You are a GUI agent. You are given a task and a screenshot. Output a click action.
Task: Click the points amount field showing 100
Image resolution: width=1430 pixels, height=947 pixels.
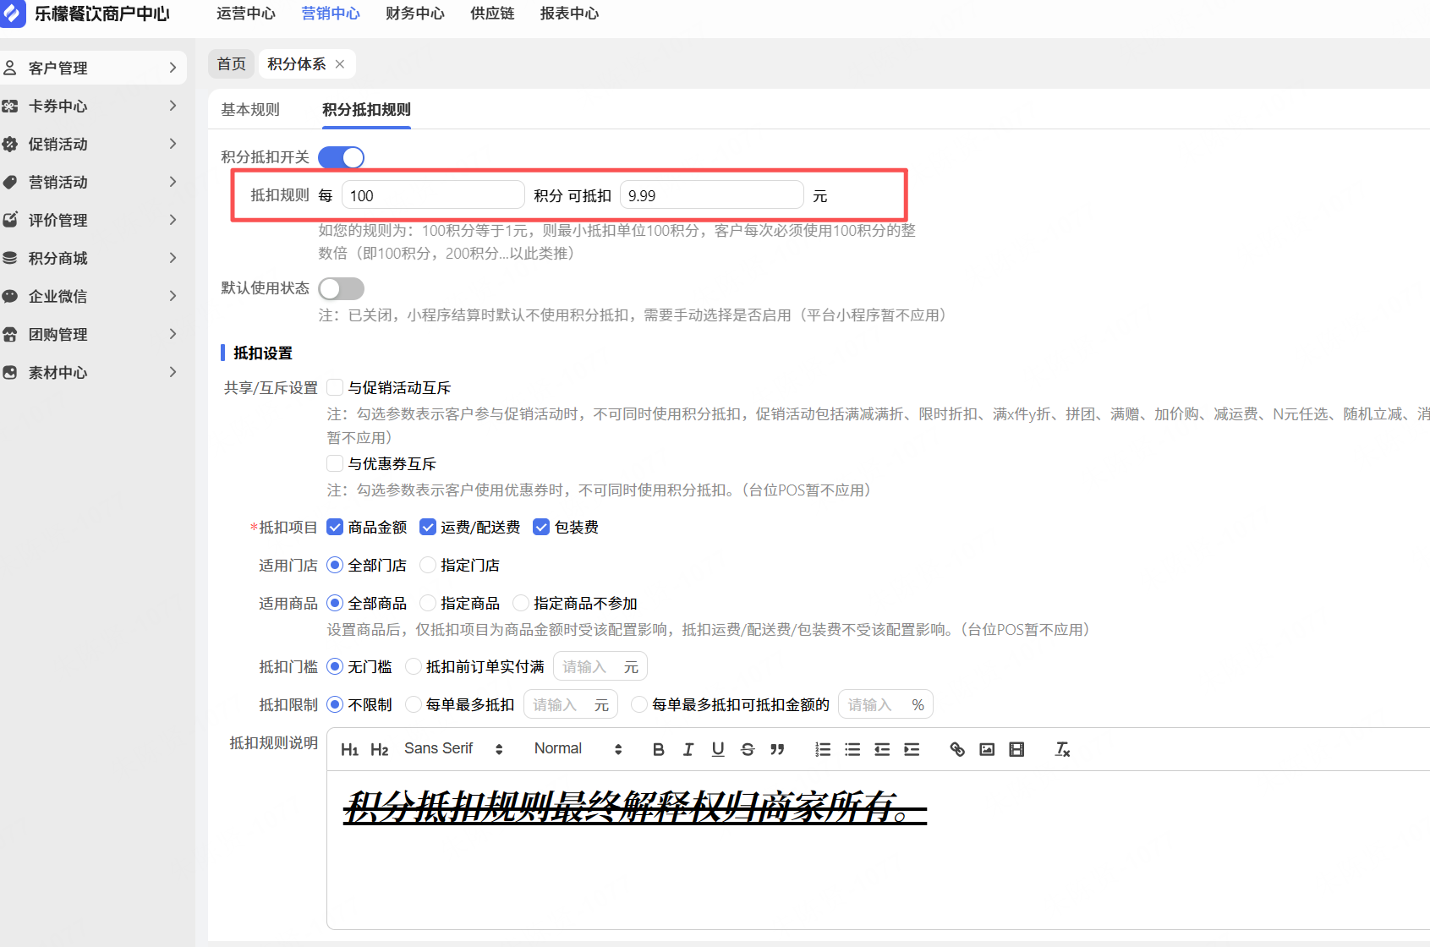[433, 195]
